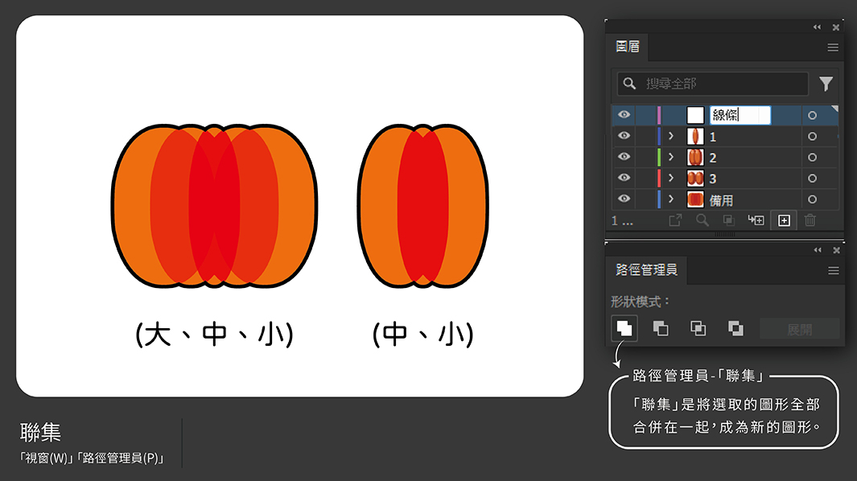Viewport: 857px width, 481px height.
Task: Select the layer named 3
Action: [713, 179]
